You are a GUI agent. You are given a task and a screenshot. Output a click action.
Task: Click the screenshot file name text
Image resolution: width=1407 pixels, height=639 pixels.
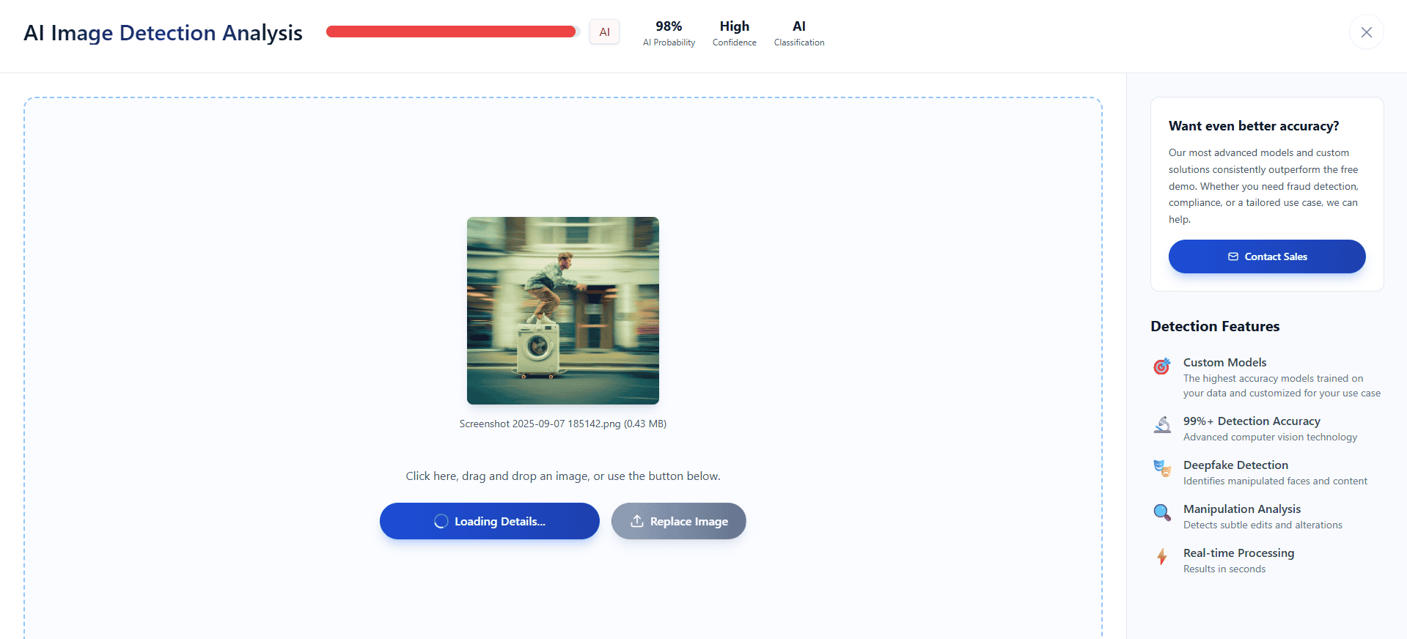563,424
